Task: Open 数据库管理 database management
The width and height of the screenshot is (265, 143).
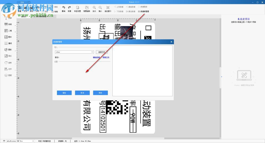Action: click(x=143, y=11)
